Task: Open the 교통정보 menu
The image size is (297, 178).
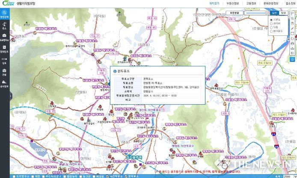Action: (251, 3)
